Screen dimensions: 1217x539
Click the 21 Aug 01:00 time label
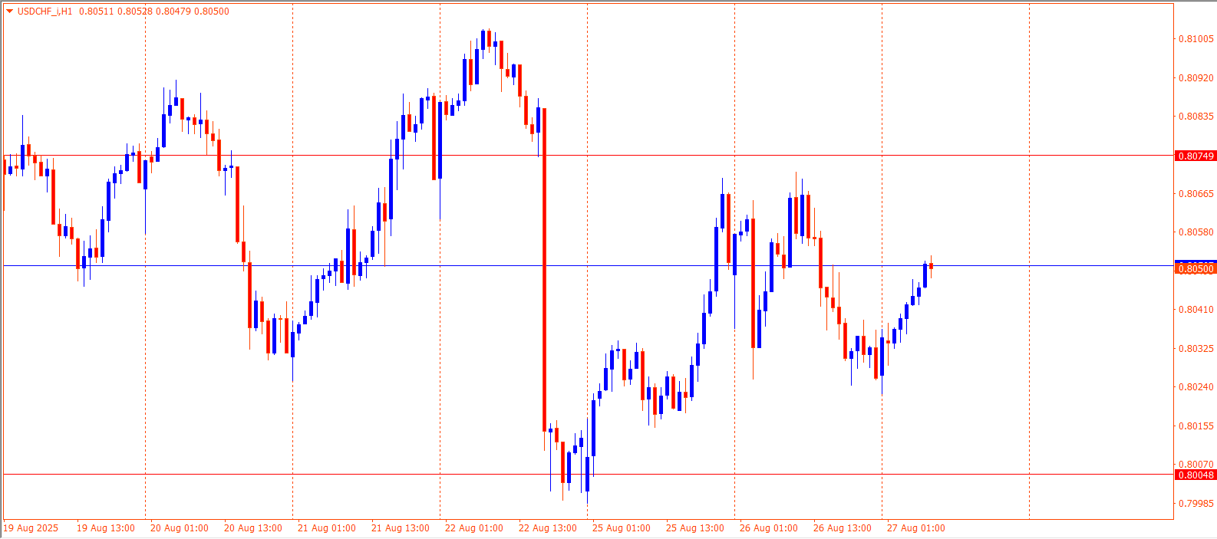pos(327,528)
